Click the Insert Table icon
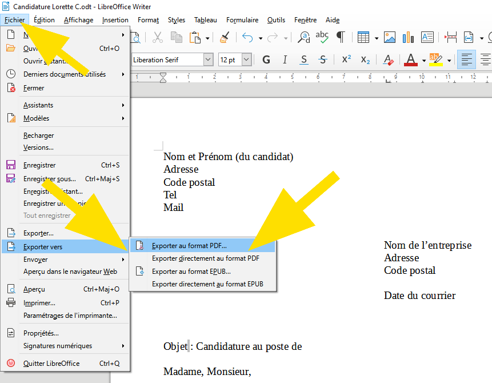 [x=363, y=37]
